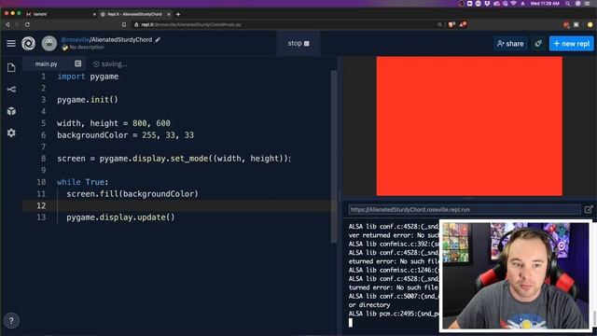Click the editor vertical scrollbar
597x336 pixels.
tap(334, 156)
